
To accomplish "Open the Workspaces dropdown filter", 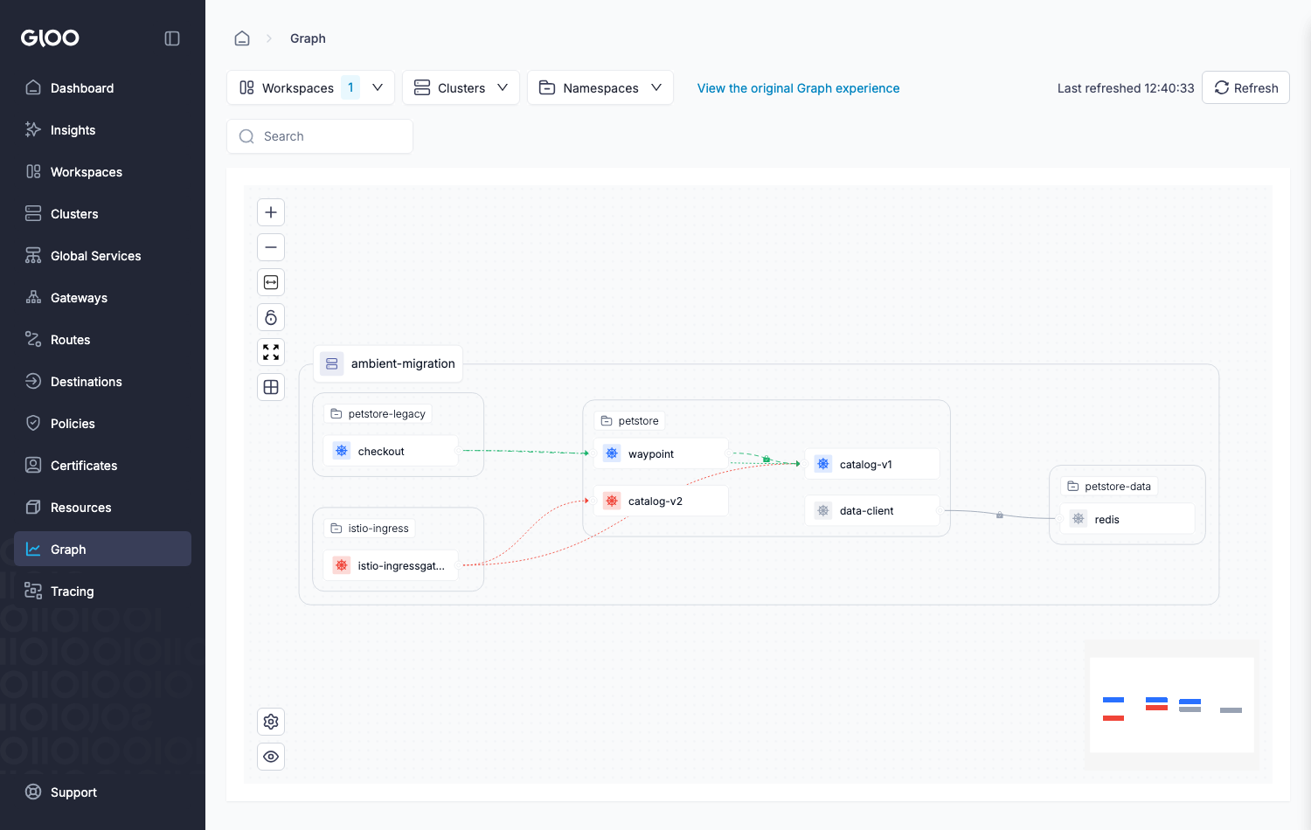I will pos(310,87).
